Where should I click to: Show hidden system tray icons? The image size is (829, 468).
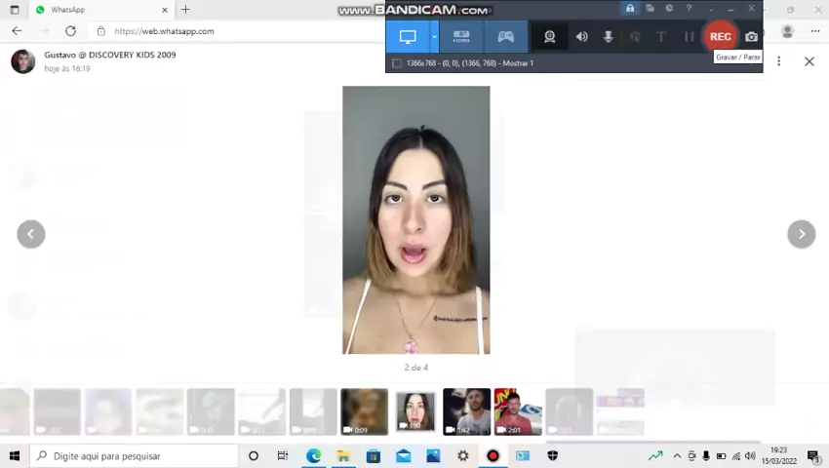click(x=677, y=455)
